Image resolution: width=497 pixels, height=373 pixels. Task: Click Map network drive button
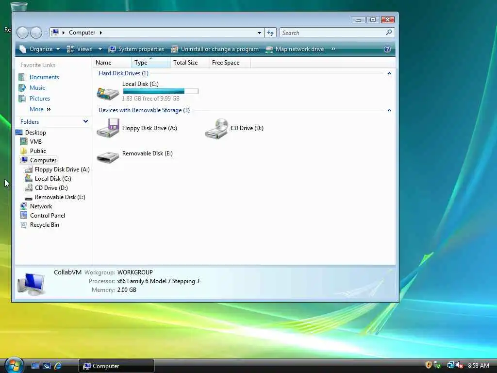[295, 49]
